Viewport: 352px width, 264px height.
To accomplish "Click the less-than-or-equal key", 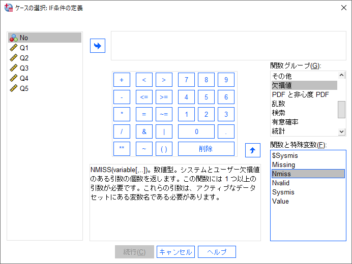I will click(144, 97).
